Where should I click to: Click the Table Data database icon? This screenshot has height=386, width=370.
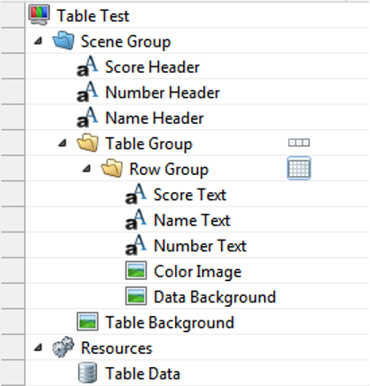point(87,373)
